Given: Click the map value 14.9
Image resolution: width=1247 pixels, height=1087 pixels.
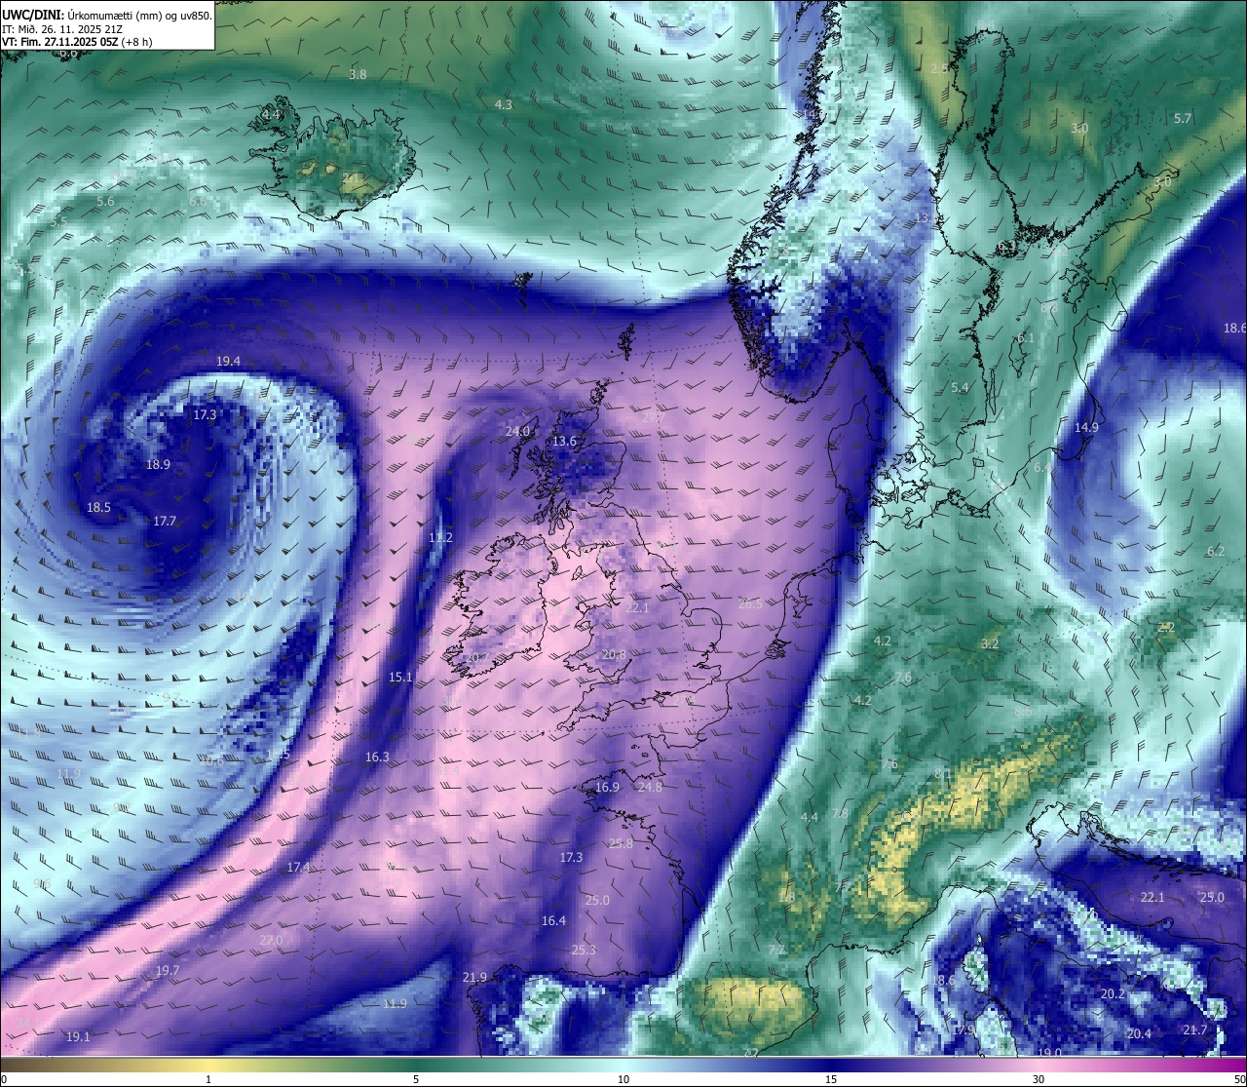Looking at the screenshot, I should tap(1086, 427).
